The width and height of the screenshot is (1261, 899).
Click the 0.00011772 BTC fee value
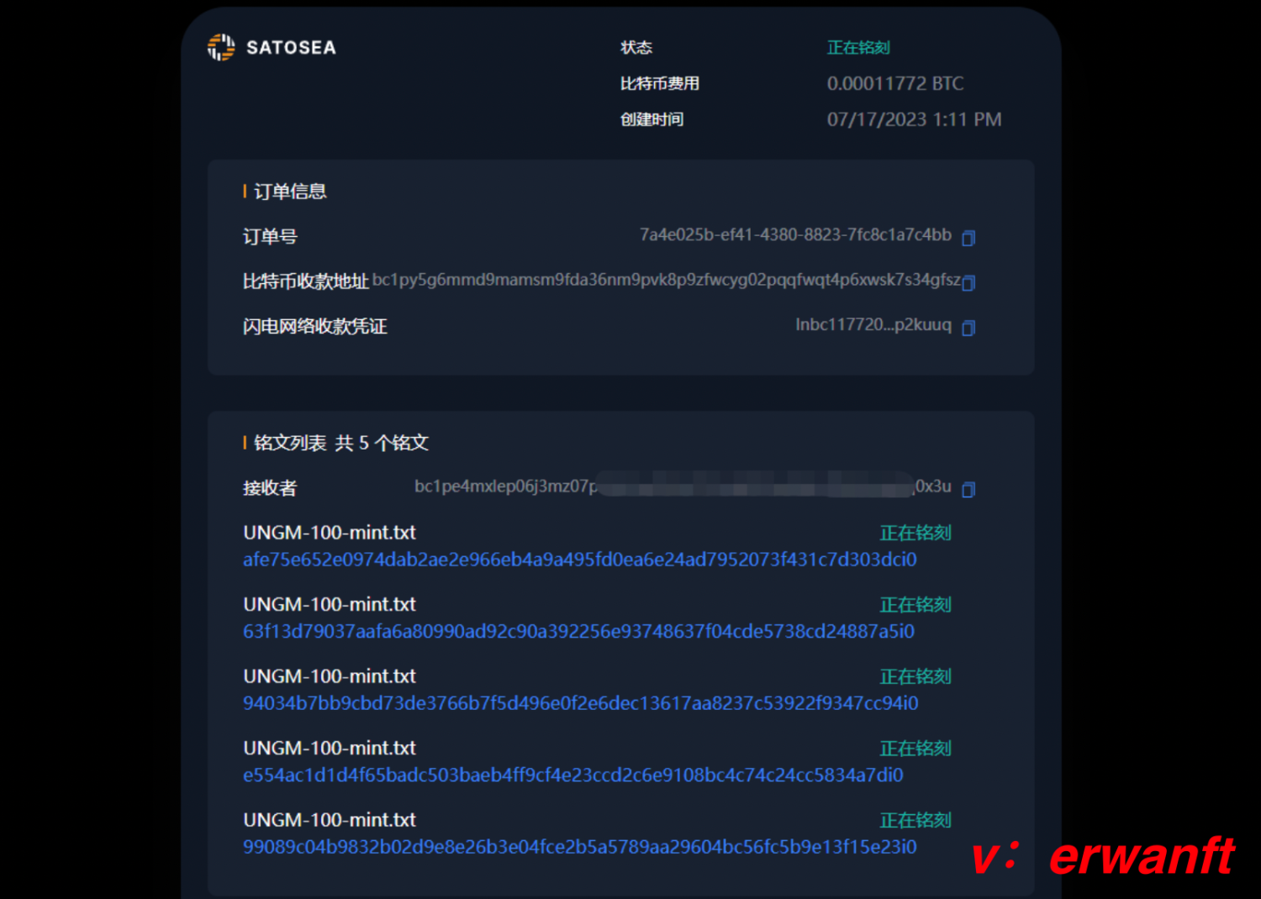(x=895, y=83)
